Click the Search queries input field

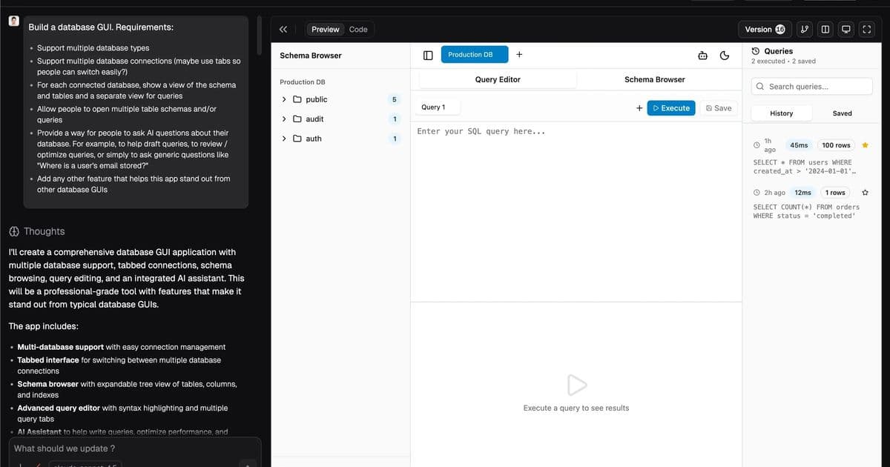point(811,86)
